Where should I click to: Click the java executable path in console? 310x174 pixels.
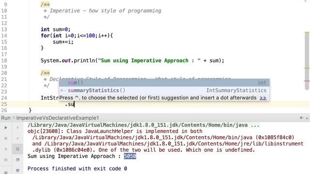[138, 125]
